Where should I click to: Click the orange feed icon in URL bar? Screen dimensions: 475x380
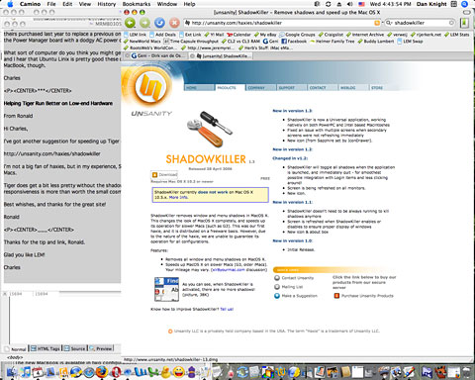(x=377, y=23)
